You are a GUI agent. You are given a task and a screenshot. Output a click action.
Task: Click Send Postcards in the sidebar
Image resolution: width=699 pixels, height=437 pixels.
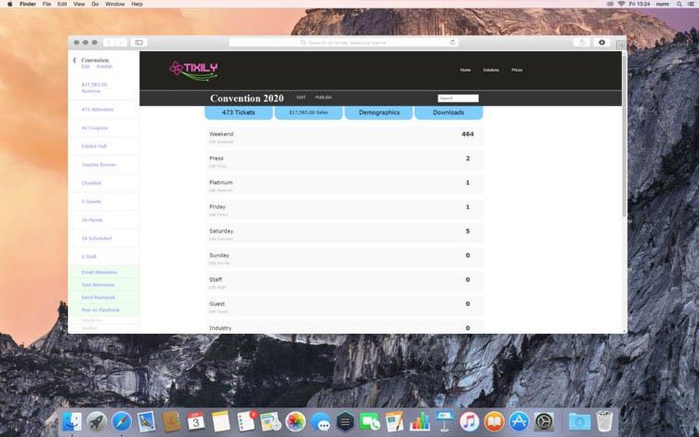98,297
